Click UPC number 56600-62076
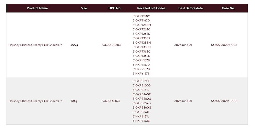This screenshot has width=255, height=132. (111, 101)
